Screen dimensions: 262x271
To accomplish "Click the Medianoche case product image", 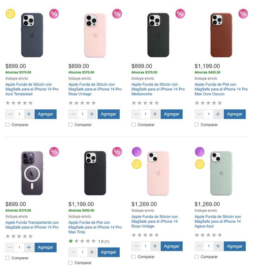I will [x=158, y=35].
